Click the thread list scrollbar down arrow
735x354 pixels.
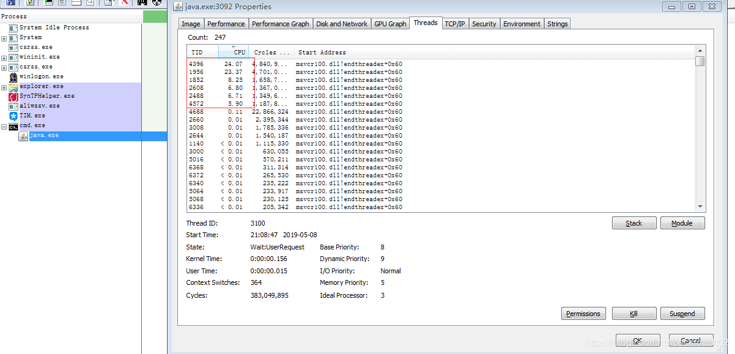(701, 206)
